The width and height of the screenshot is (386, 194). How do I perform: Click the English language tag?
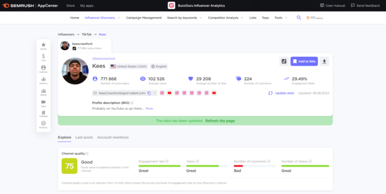coord(159,66)
